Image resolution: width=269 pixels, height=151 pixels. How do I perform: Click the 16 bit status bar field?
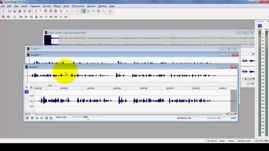(x=222, y=141)
